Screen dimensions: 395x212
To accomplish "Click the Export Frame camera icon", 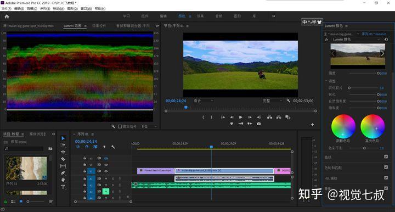I will point(259,124).
